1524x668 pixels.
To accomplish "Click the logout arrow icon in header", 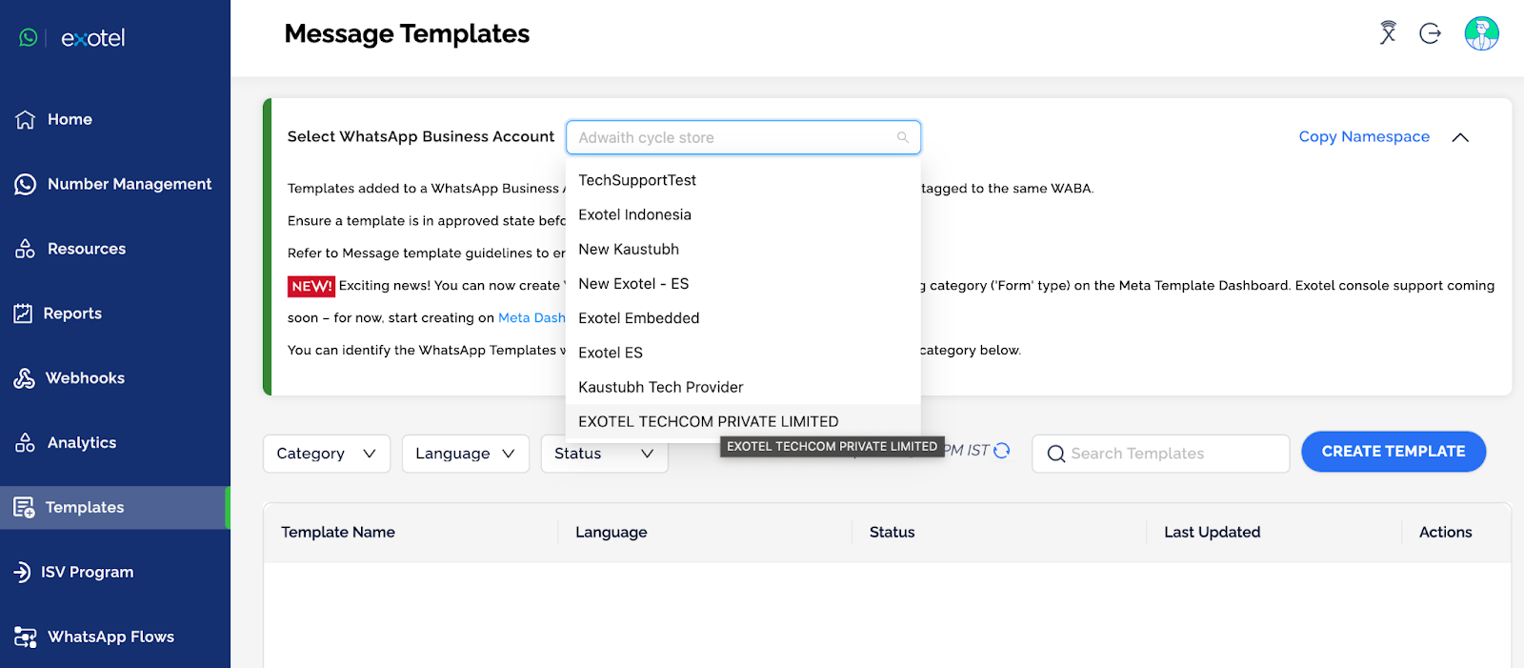I will coord(1430,33).
